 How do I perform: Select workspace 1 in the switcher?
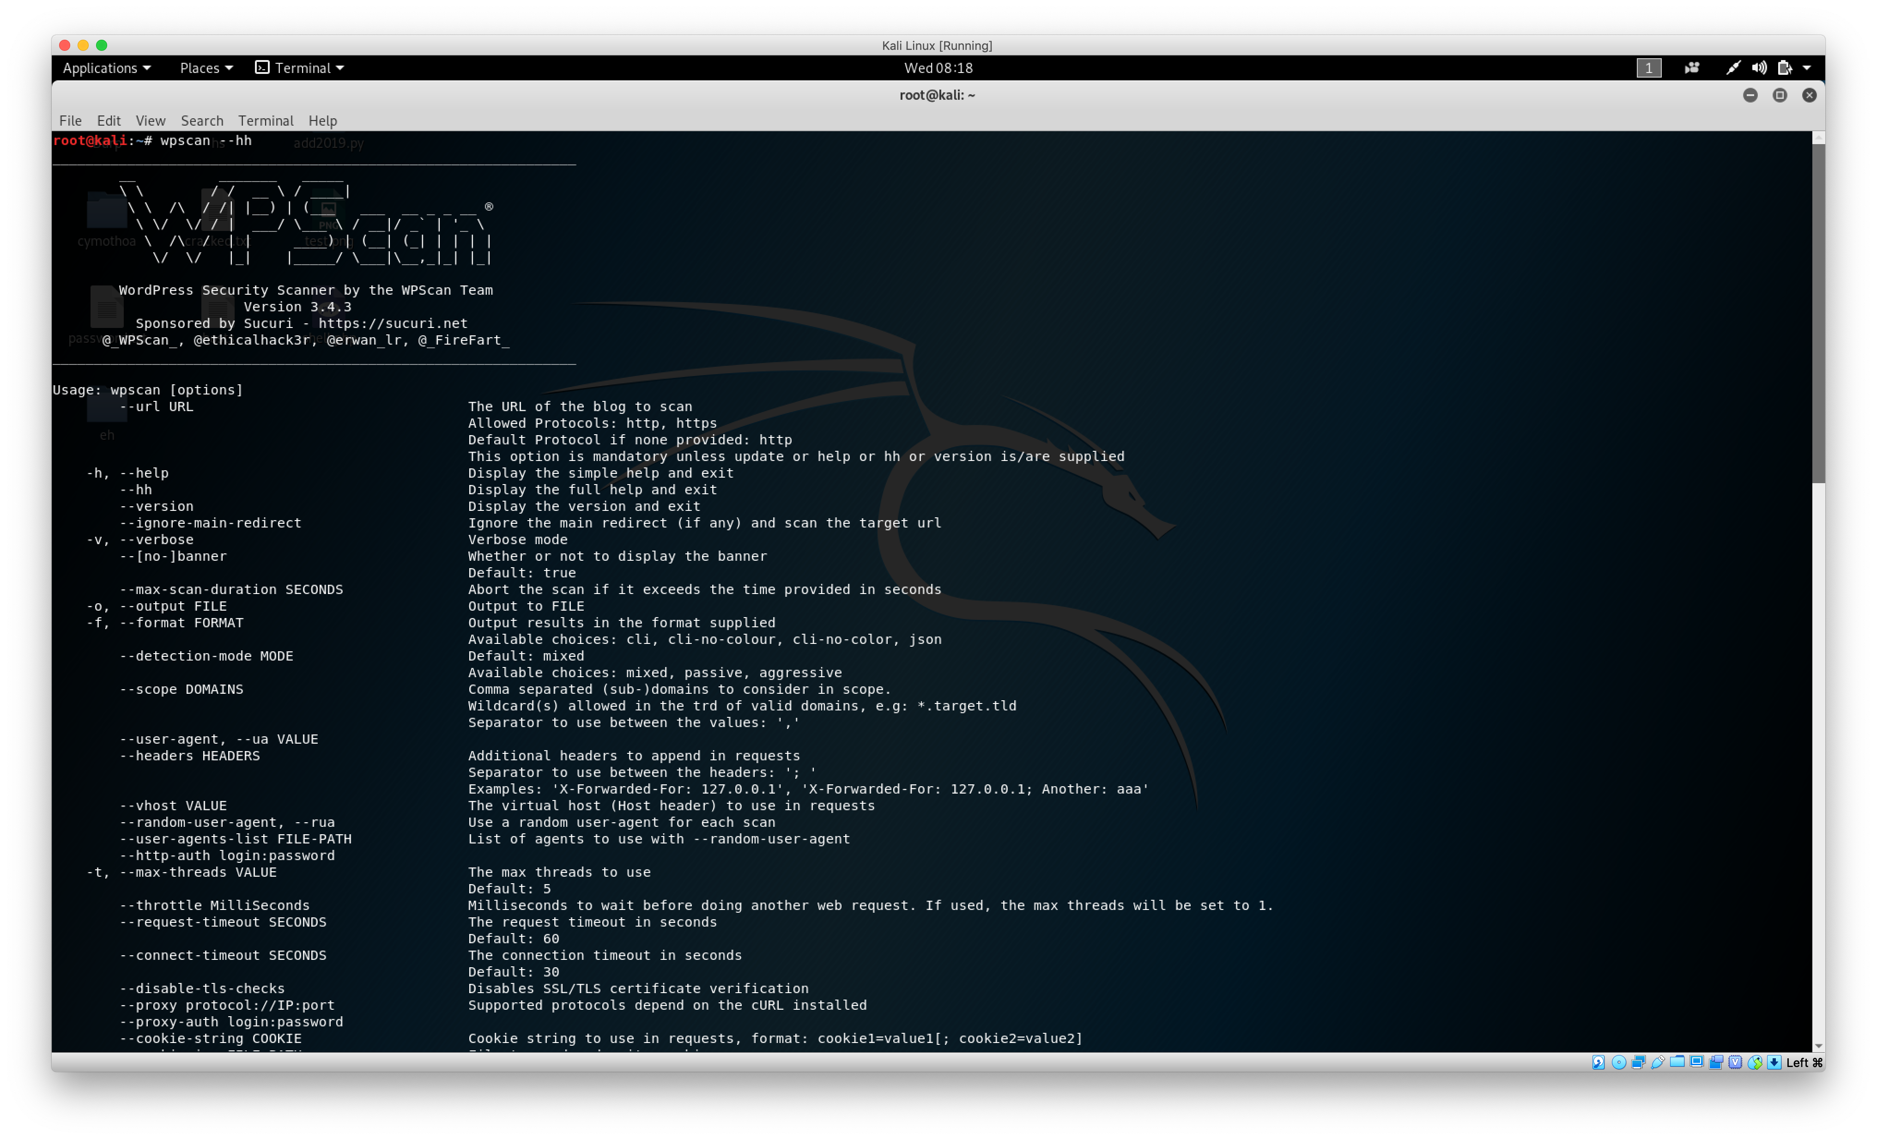[1648, 68]
